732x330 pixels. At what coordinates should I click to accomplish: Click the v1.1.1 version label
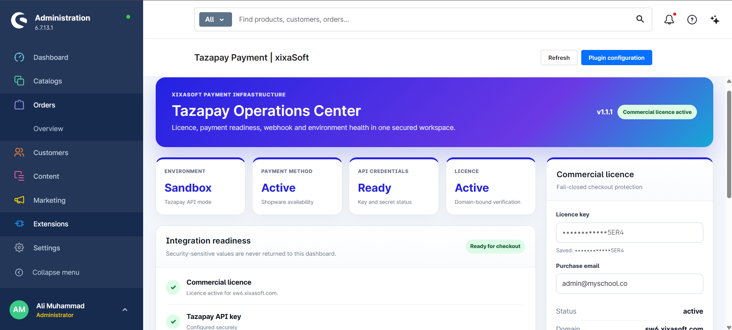pos(605,112)
